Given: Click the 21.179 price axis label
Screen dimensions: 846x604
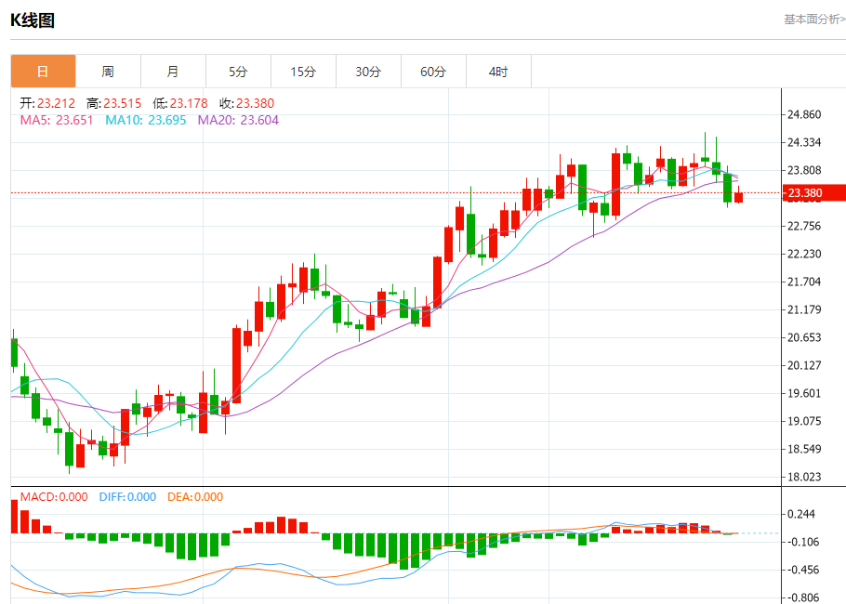Looking at the screenshot, I should pos(804,309).
